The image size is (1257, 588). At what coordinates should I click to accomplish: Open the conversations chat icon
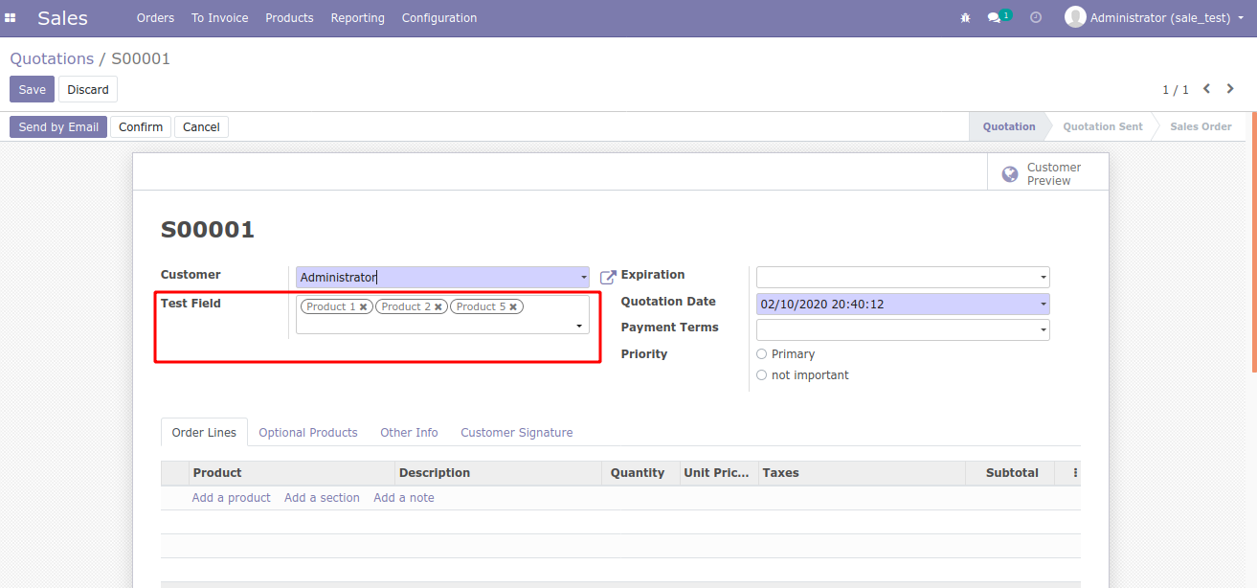(x=994, y=18)
